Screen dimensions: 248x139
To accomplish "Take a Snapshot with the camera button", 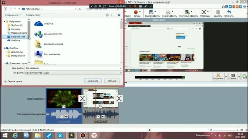I will [x=232, y=76].
